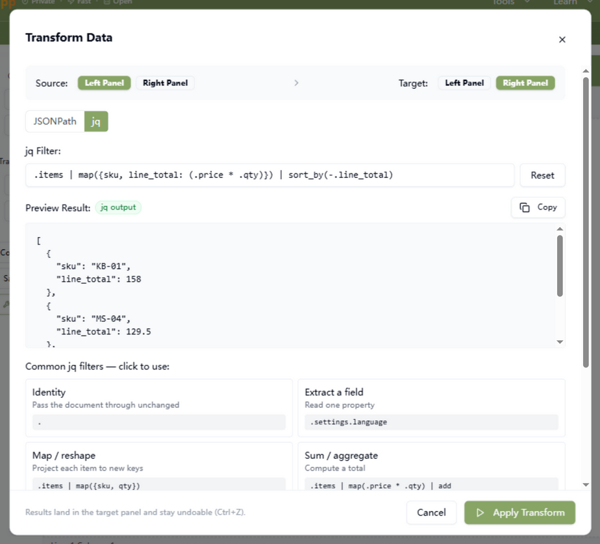Click the source-to-target chevron arrow
Image resolution: width=600 pixels, height=544 pixels.
point(296,83)
